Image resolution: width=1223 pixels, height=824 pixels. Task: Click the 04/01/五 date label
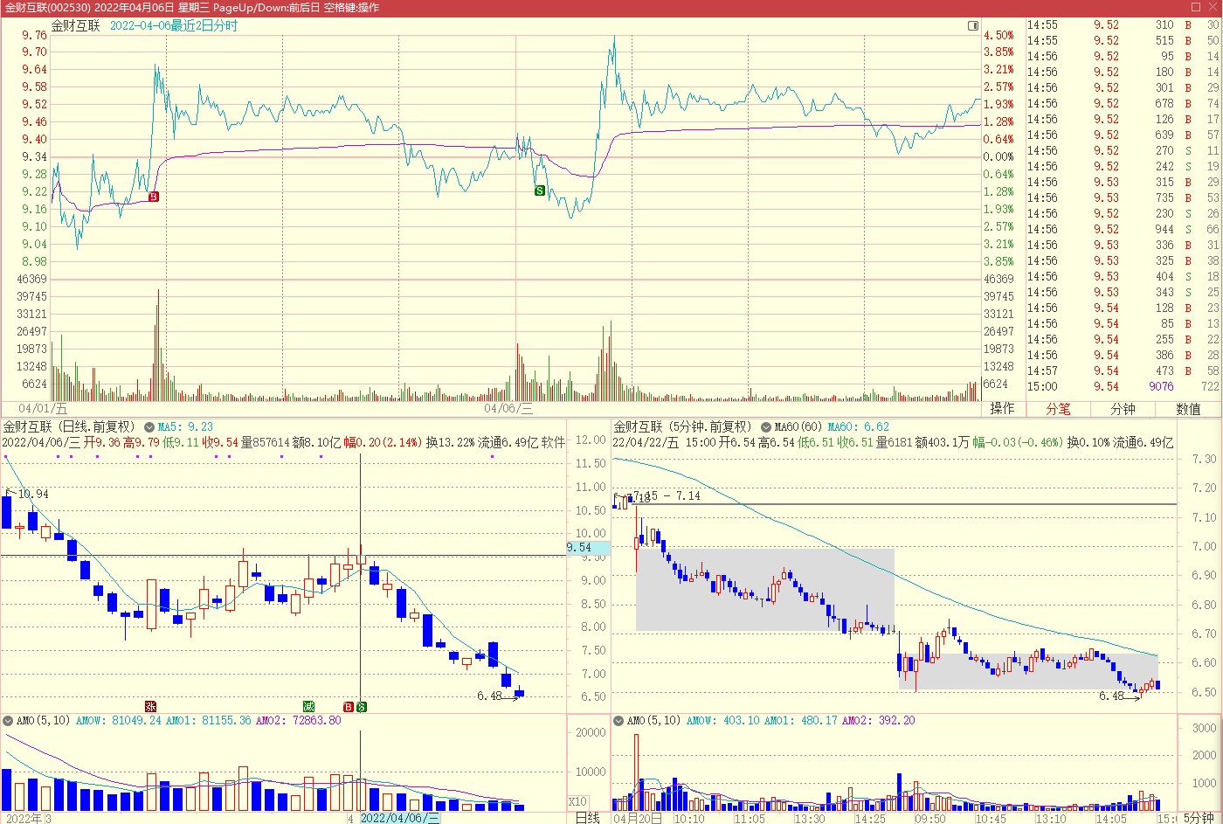tap(43, 408)
